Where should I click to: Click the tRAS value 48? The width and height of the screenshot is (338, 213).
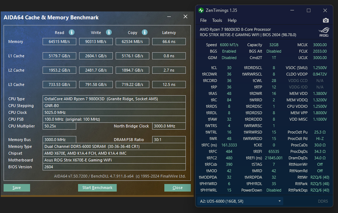229,93
